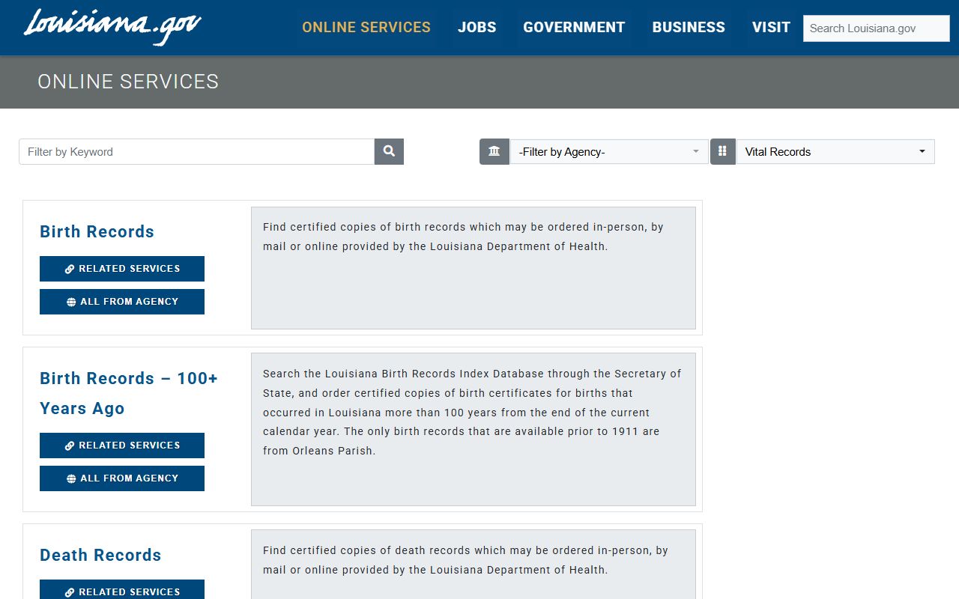This screenshot has width=959, height=599.
Task: Click the agency building icon
Action: click(494, 151)
